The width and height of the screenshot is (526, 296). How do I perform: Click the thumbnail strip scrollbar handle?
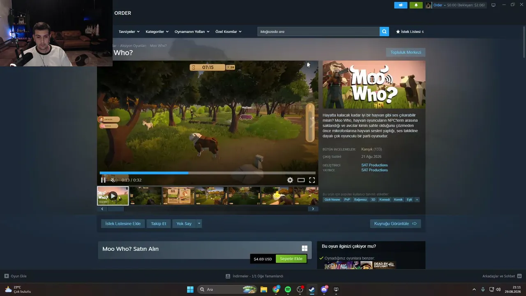tap(115, 209)
